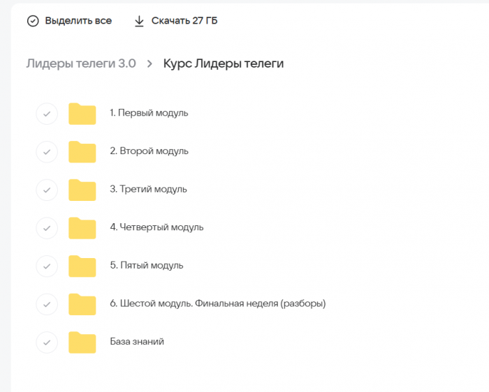
Task: Check the circle next to База знаний
Action: pyautogui.click(x=47, y=342)
